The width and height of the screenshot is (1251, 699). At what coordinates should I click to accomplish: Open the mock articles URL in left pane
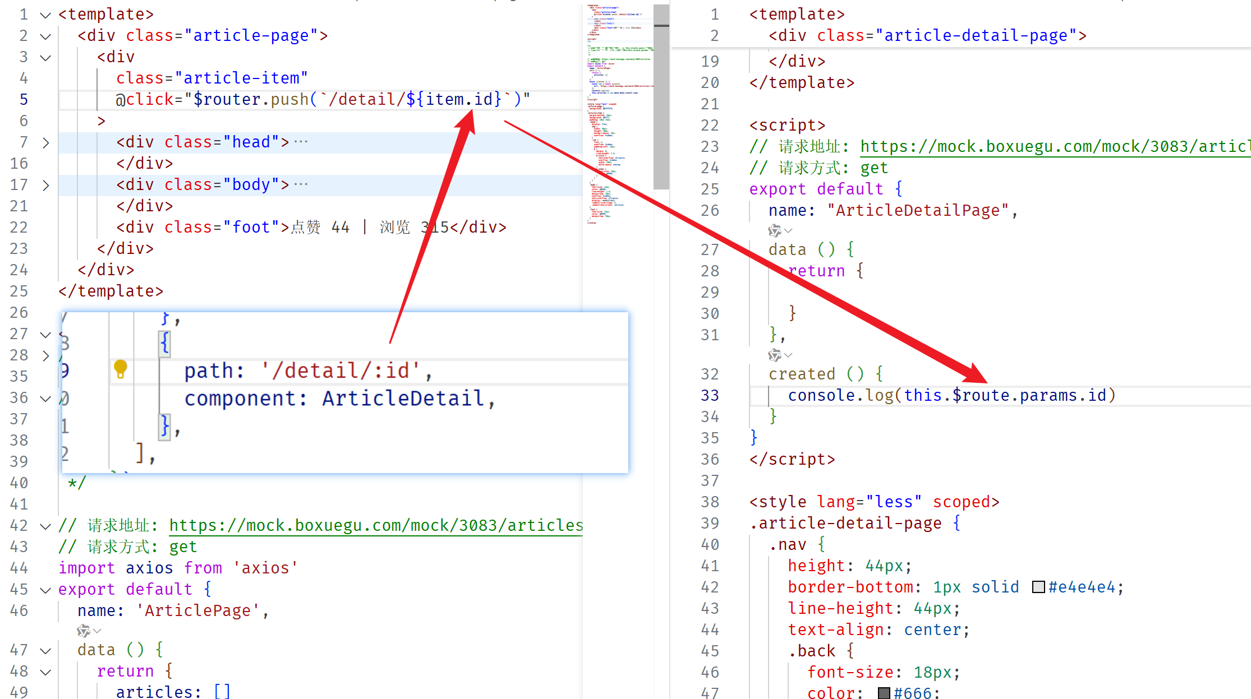pos(376,525)
